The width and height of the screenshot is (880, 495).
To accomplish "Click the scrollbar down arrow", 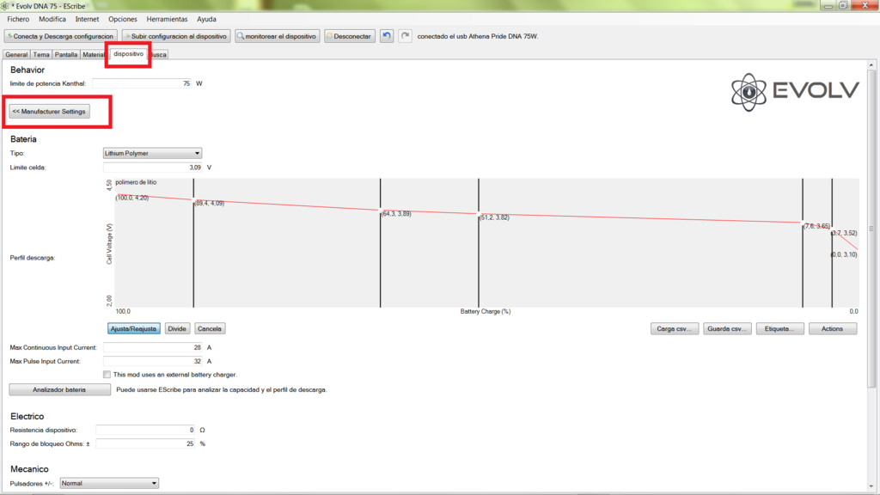I will coord(871,486).
